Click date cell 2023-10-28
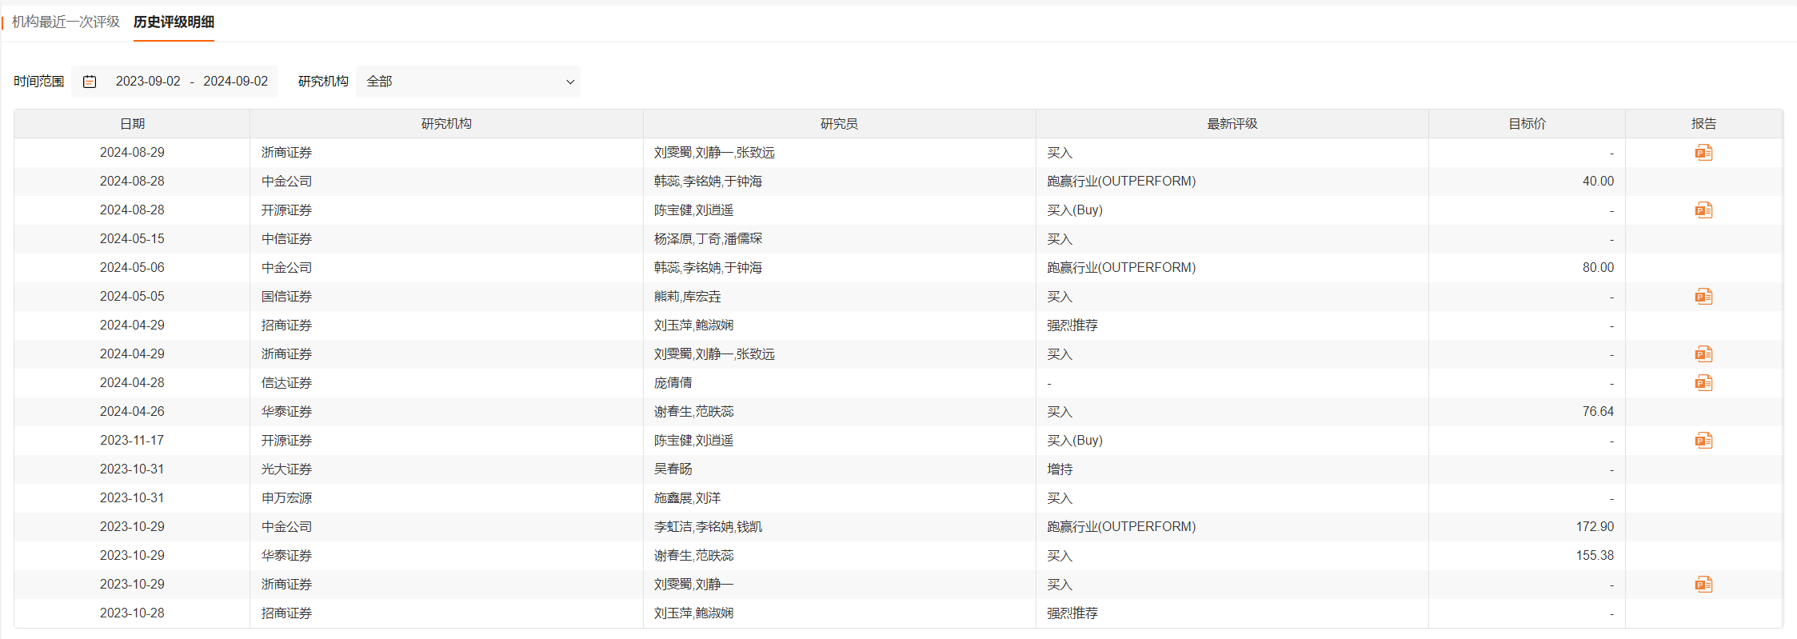This screenshot has height=639, width=1797. click(x=132, y=613)
